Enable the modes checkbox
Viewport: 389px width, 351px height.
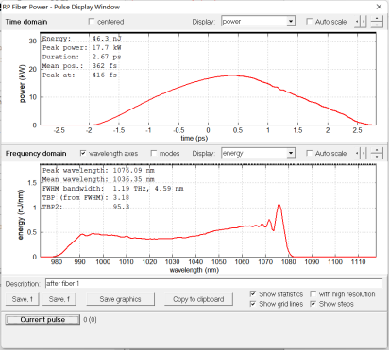pos(154,153)
